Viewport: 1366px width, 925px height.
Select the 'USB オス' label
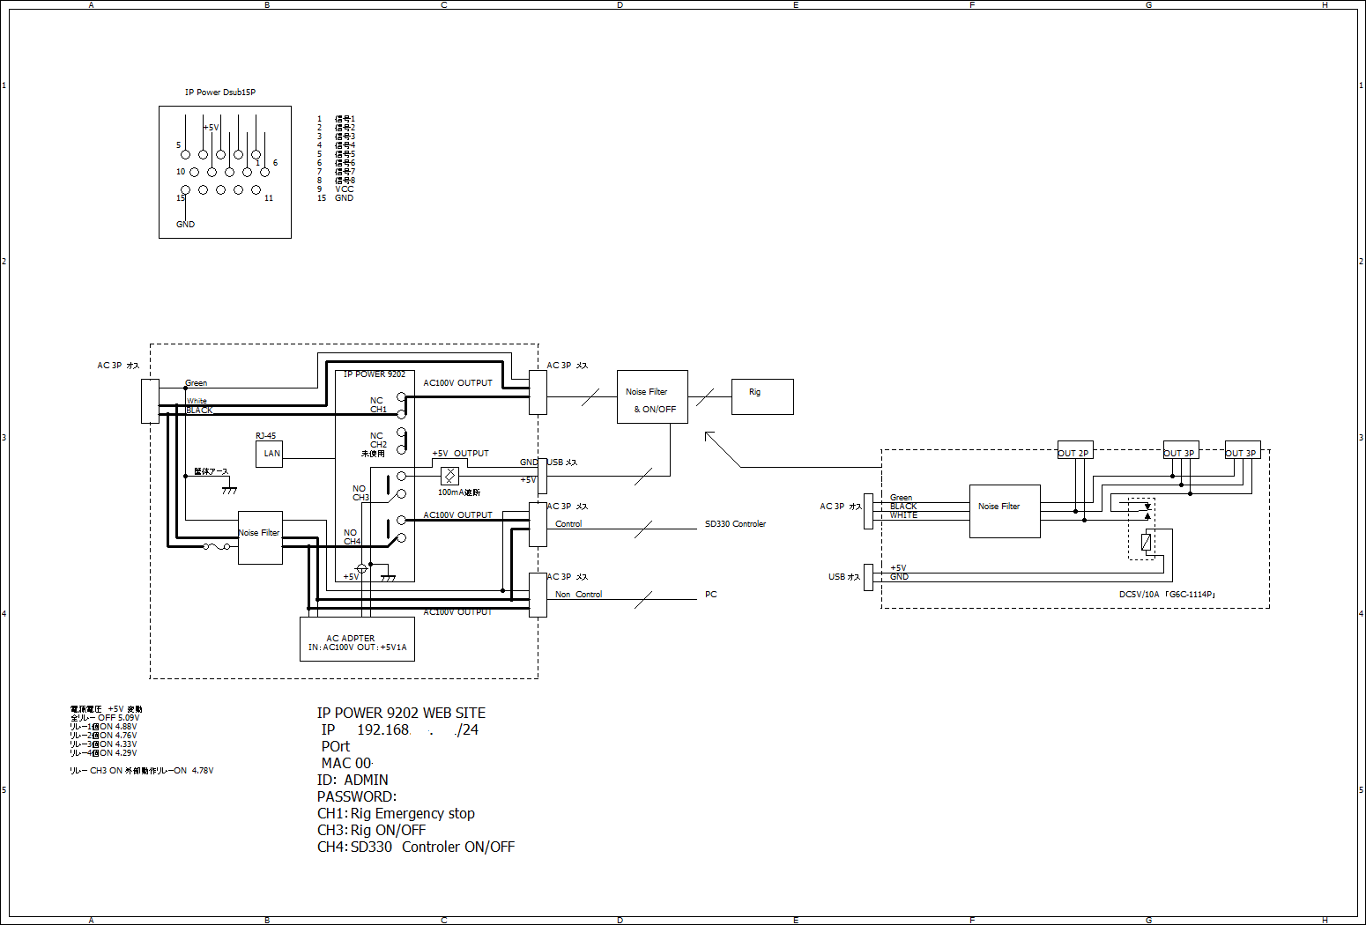844,577
